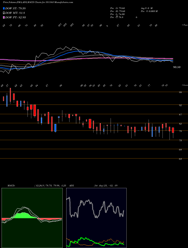Click the white DOW MT legend swatch
Image resolution: width=188 pixels, height=248 pixels.
coord(4,13)
